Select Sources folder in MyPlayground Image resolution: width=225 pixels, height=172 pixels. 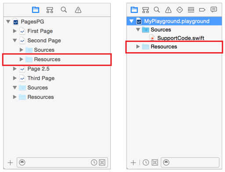(161, 30)
